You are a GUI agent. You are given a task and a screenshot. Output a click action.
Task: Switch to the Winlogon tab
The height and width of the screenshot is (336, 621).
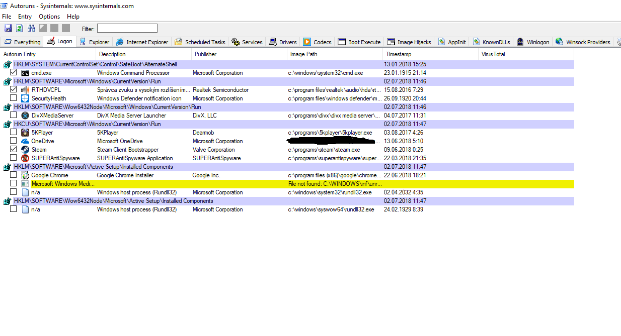pyautogui.click(x=533, y=42)
